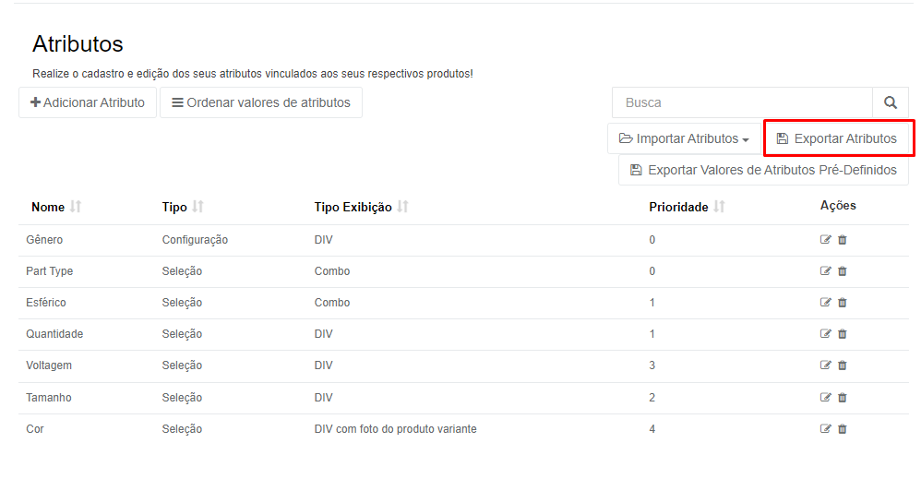Remove the Cor attribute with the trash icon
The width and height of the screenshot is (921, 491).
tap(843, 429)
